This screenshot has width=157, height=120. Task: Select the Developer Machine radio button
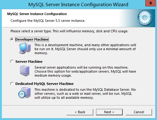[12, 39]
